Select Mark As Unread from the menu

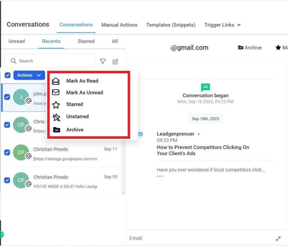(84, 92)
